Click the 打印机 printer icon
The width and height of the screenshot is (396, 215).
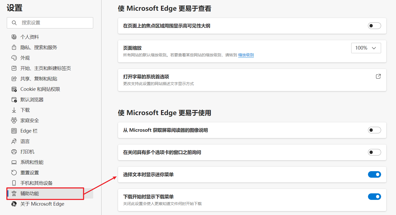pyautogui.click(x=14, y=152)
